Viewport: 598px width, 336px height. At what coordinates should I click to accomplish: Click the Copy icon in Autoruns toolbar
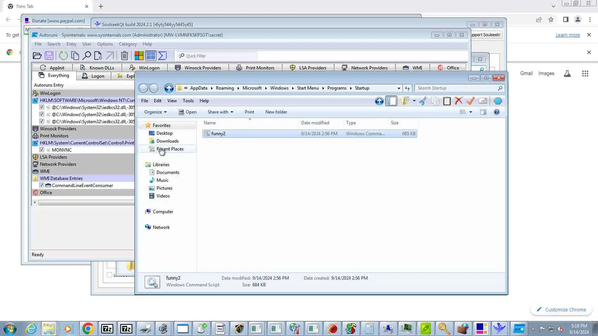75,56
